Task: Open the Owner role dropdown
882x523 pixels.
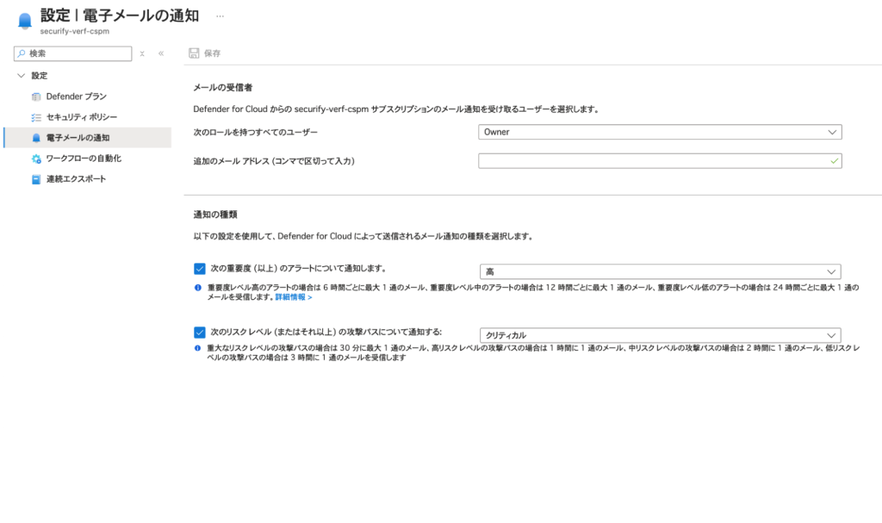Action: (660, 132)
